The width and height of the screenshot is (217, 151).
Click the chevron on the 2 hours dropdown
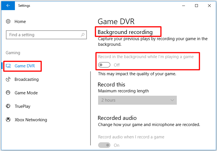pos(172,100)
